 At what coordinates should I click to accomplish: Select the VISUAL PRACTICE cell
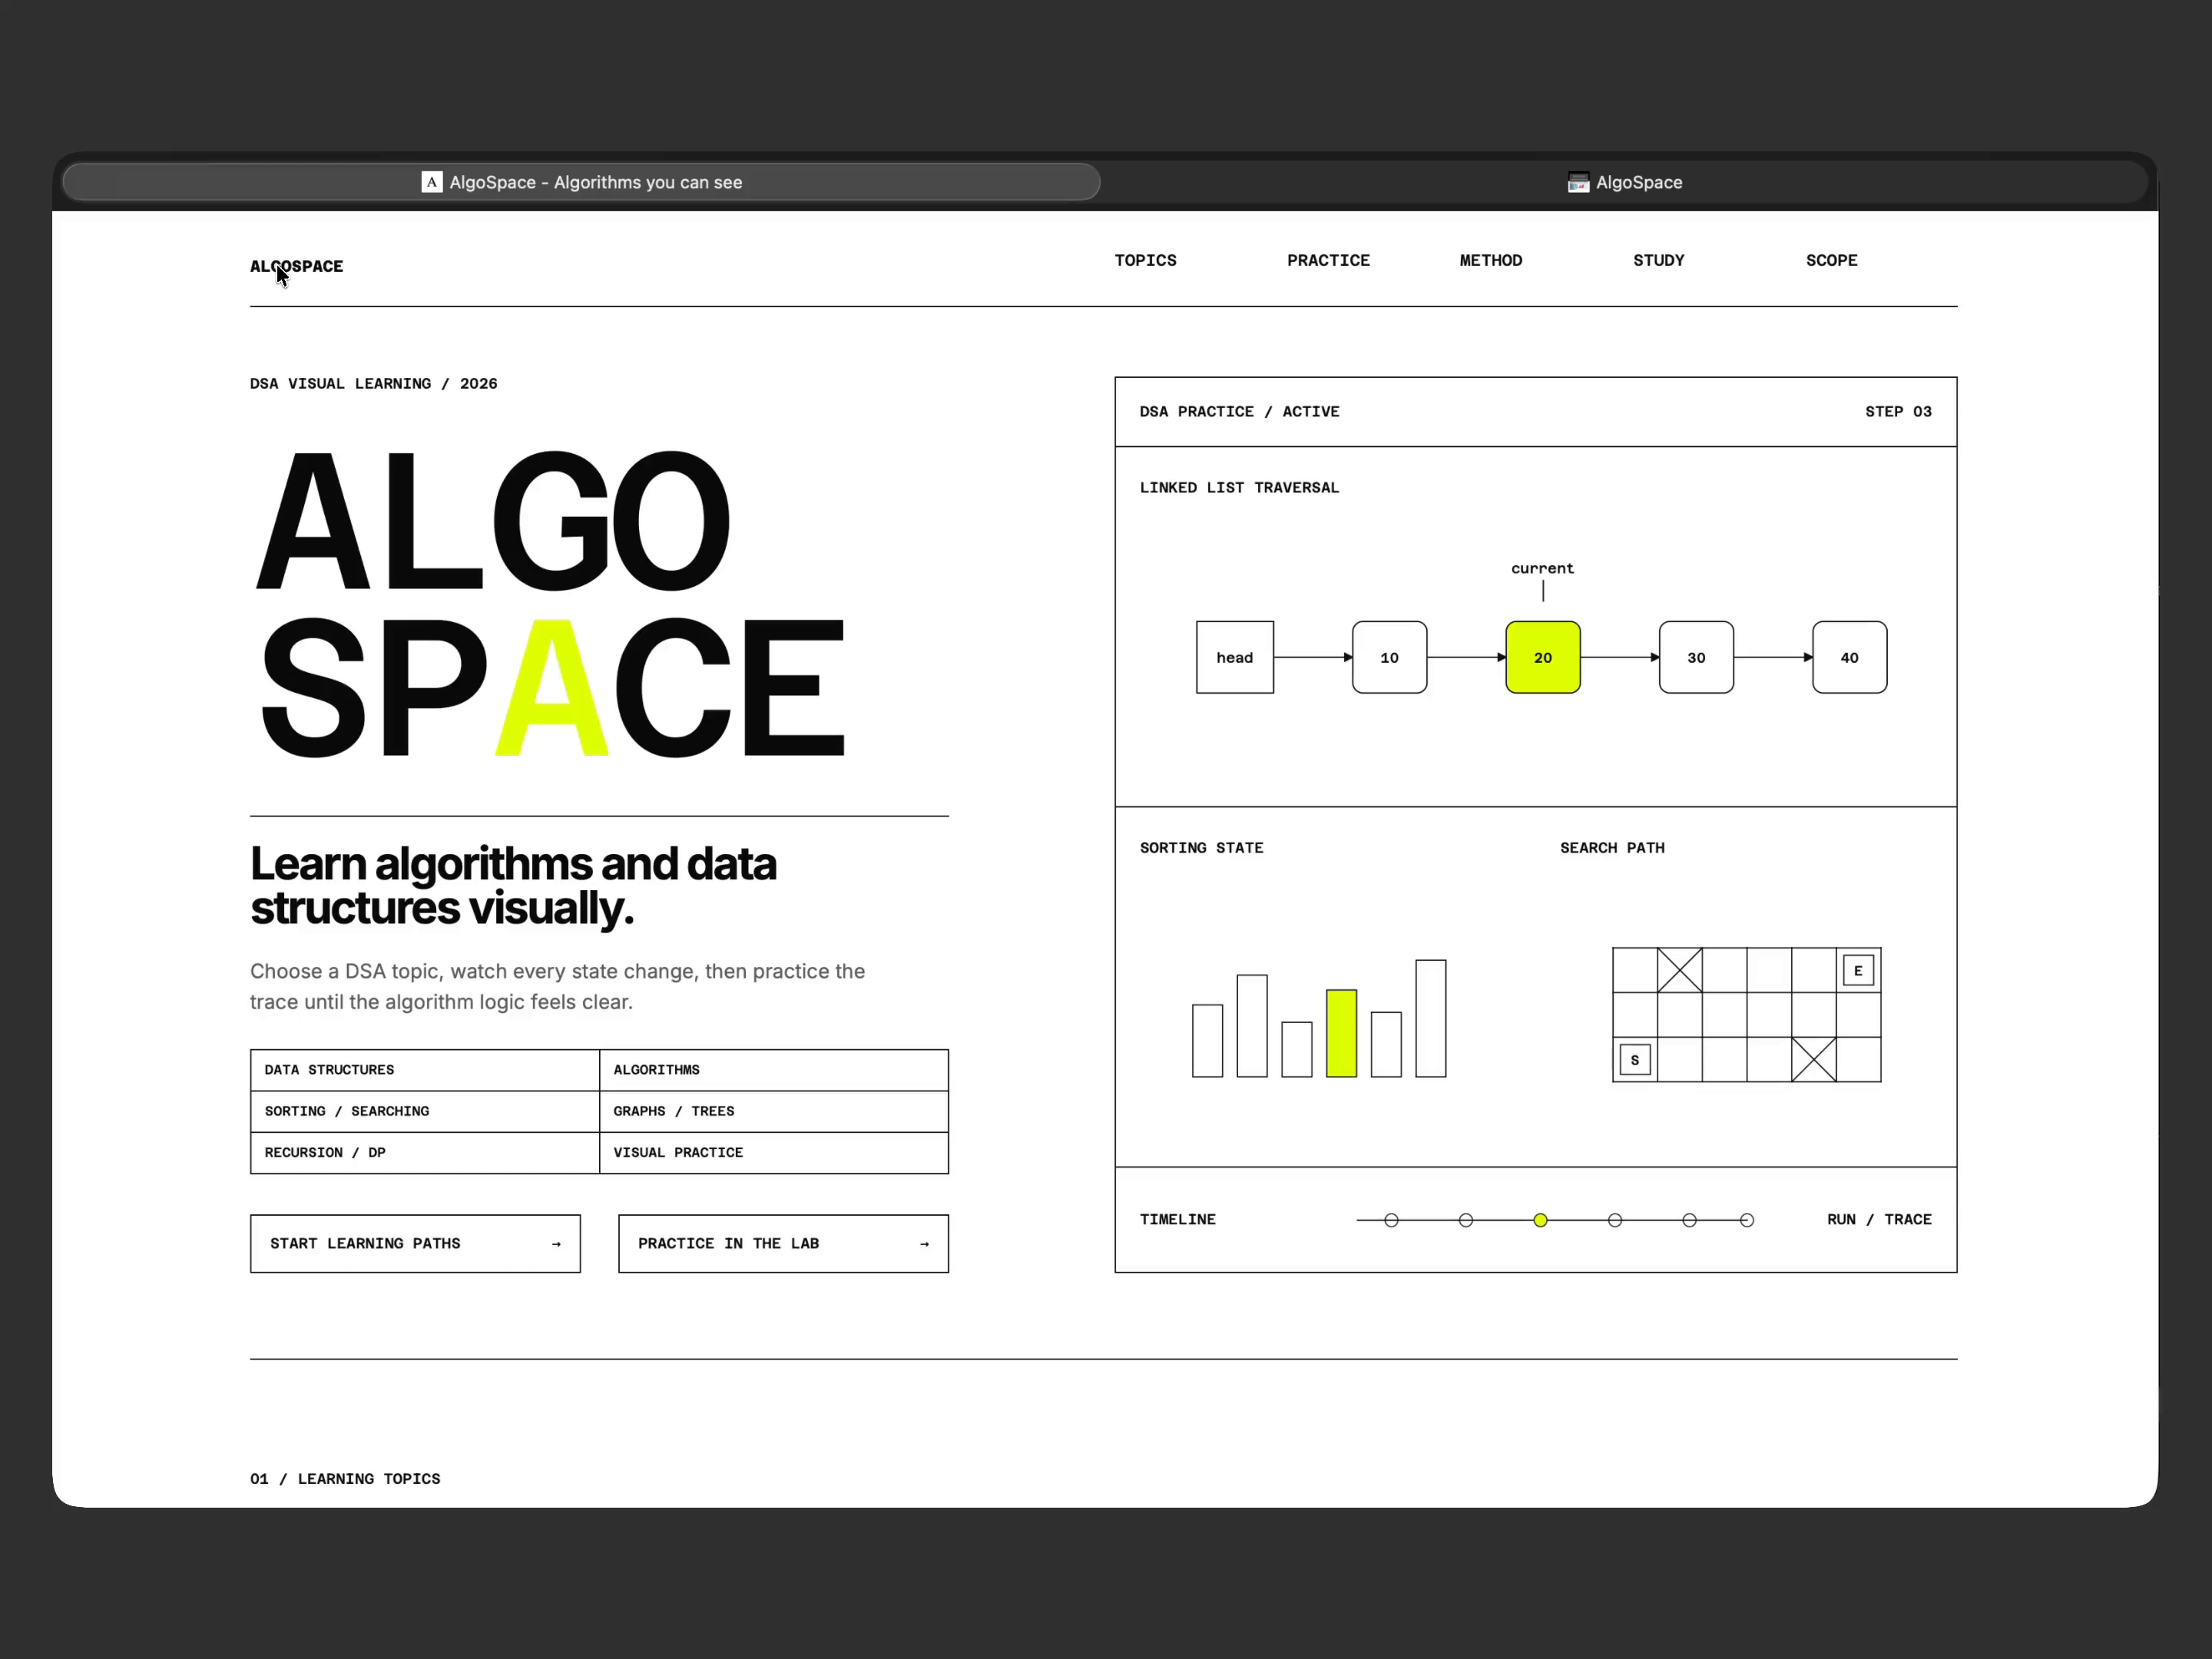(x=774, y=1152)
